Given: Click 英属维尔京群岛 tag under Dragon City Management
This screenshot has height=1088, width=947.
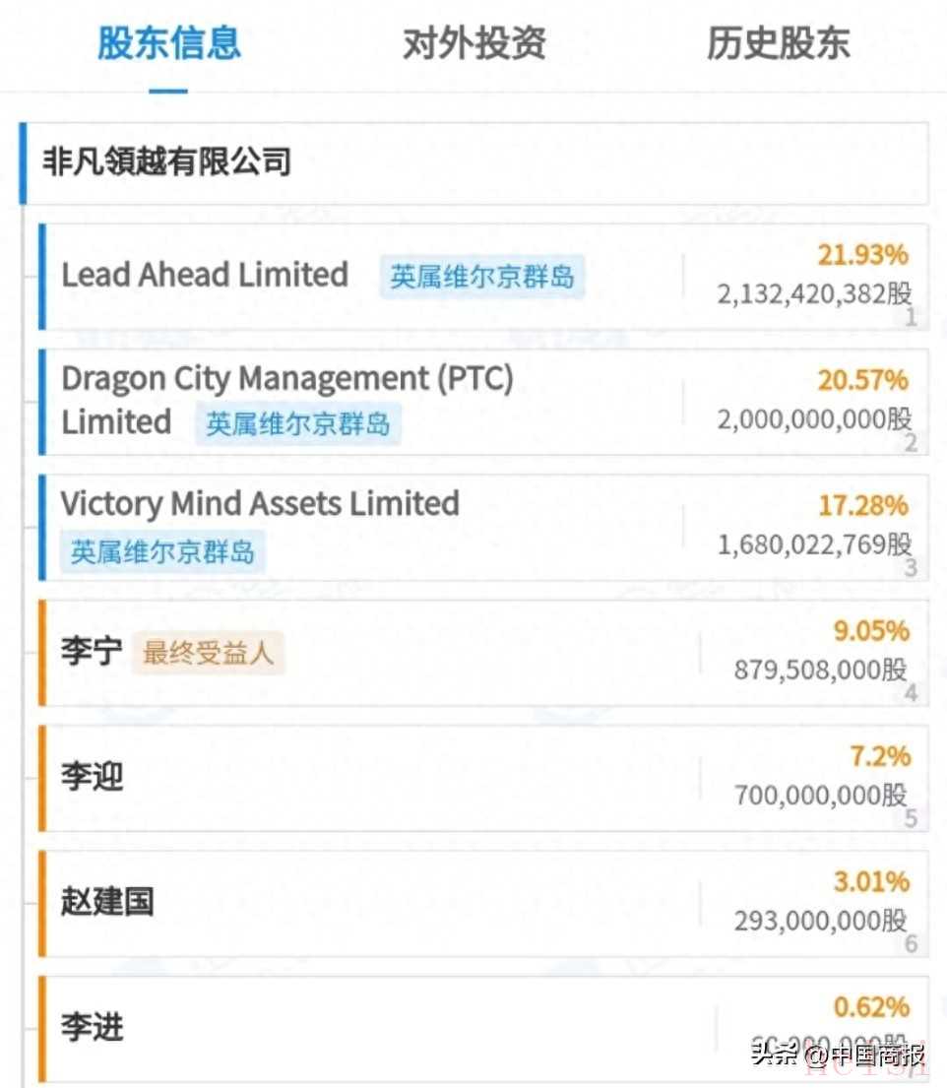Looking at the screenshot, I should click(298, 423).
